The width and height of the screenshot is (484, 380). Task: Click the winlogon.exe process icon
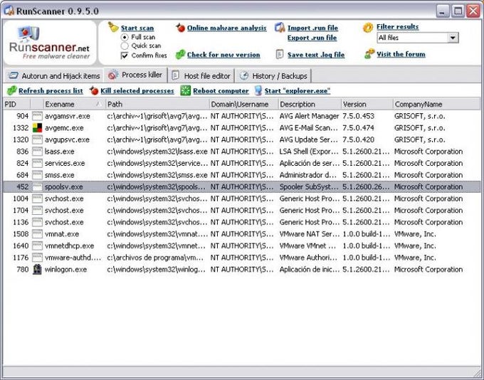click(37, 269)
